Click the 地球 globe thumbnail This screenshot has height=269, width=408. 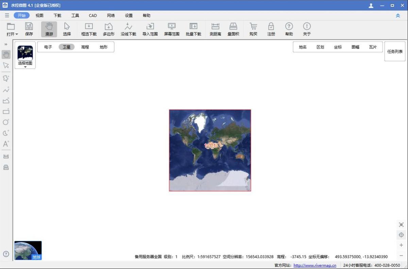28,250
